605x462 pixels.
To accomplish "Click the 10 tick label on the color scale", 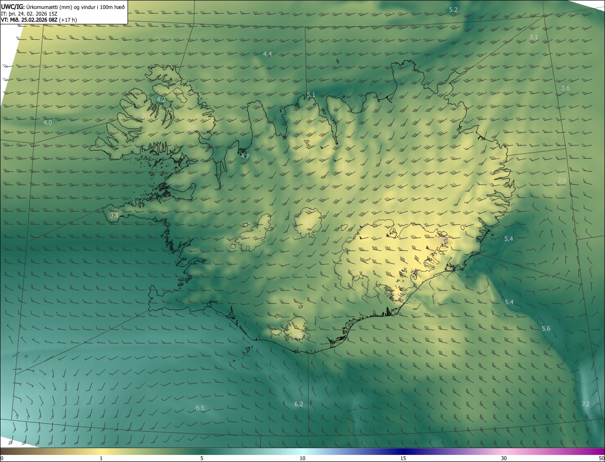I will pyautogui.click(x=302, y=458).
